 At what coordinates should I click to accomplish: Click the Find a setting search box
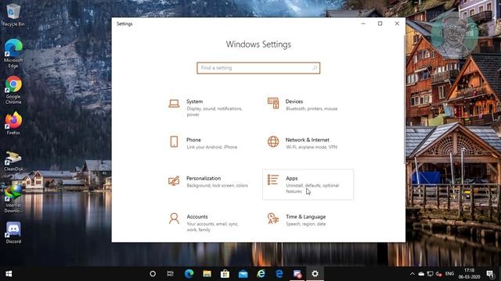[x=258, y=68]
